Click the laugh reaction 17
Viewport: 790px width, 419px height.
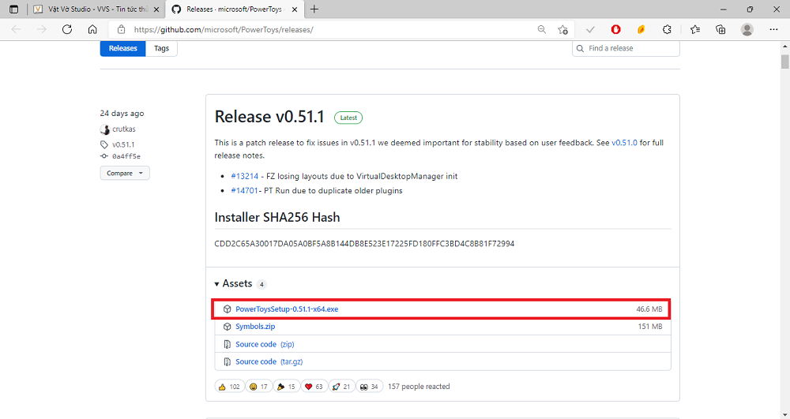(x=258, y=387)
